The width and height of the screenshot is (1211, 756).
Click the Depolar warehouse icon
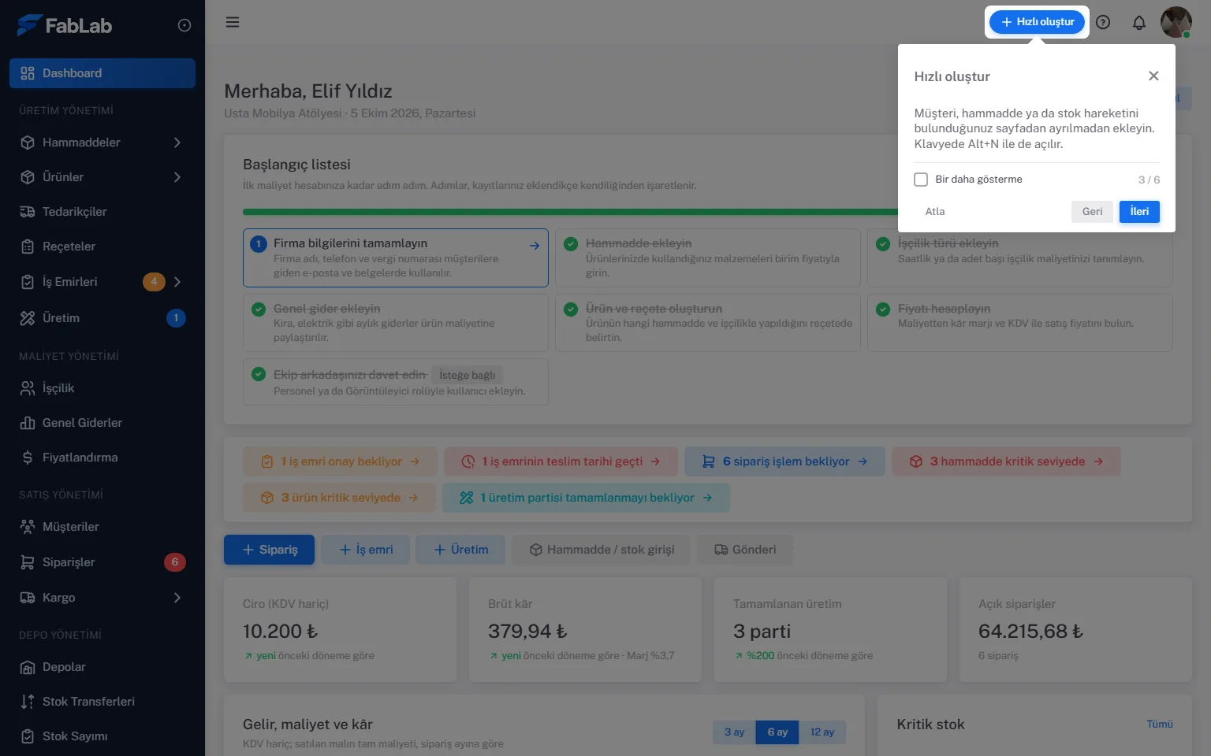pyautogui.click(x=28, y=667)
